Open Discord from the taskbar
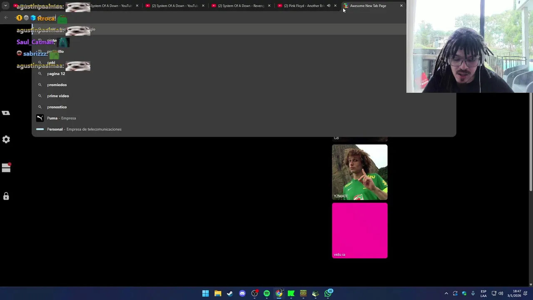 tap(242, 293)
